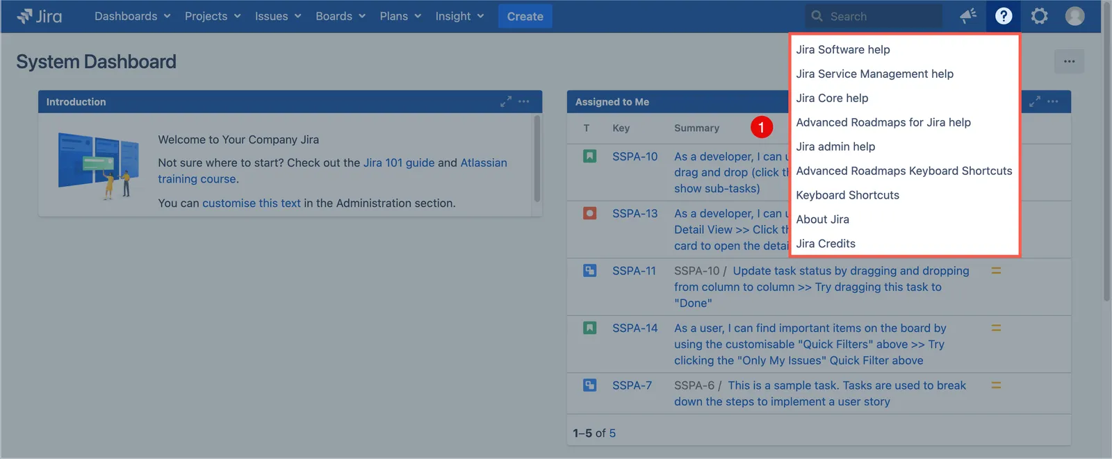Open issue key SSPA-13
The height and width of the screenshot is (459, 1112).
tap(635, 213)
